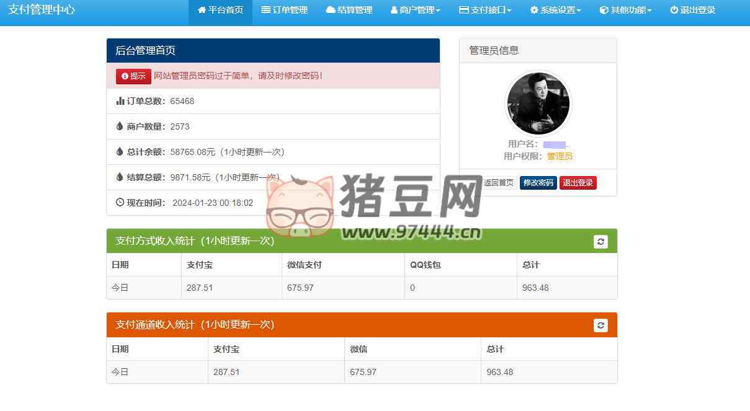Expand the 支付接口 dropdown menu
This screenshot has width=750, height=411.
pyautogui.click(x=485, y=11)
